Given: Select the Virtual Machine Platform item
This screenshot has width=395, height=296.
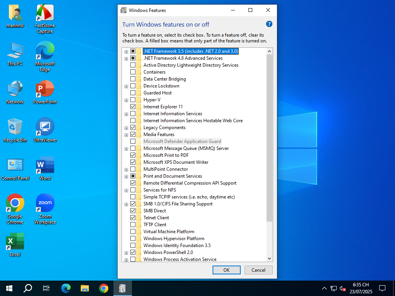Looking at the screenshot, I should point(169,232).
